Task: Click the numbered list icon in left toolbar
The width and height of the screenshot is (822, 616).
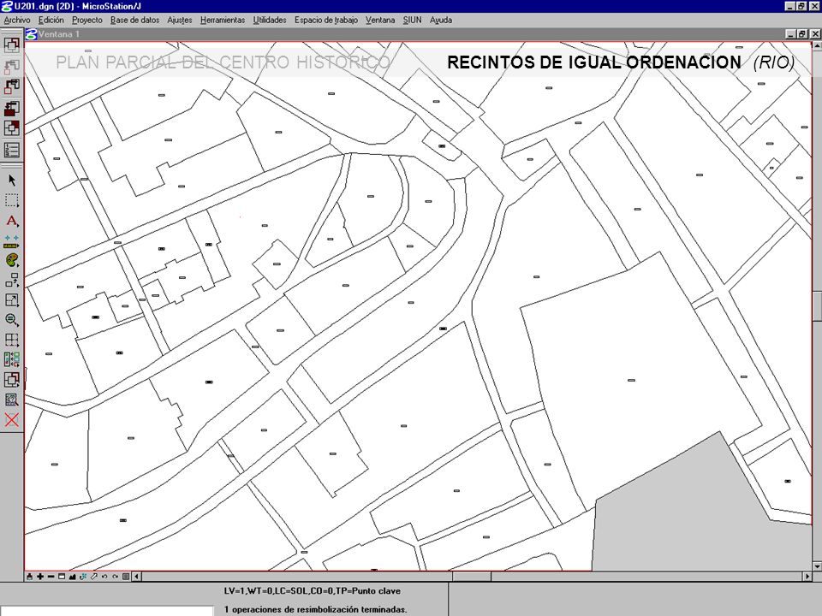Action: tap(11, 150)
